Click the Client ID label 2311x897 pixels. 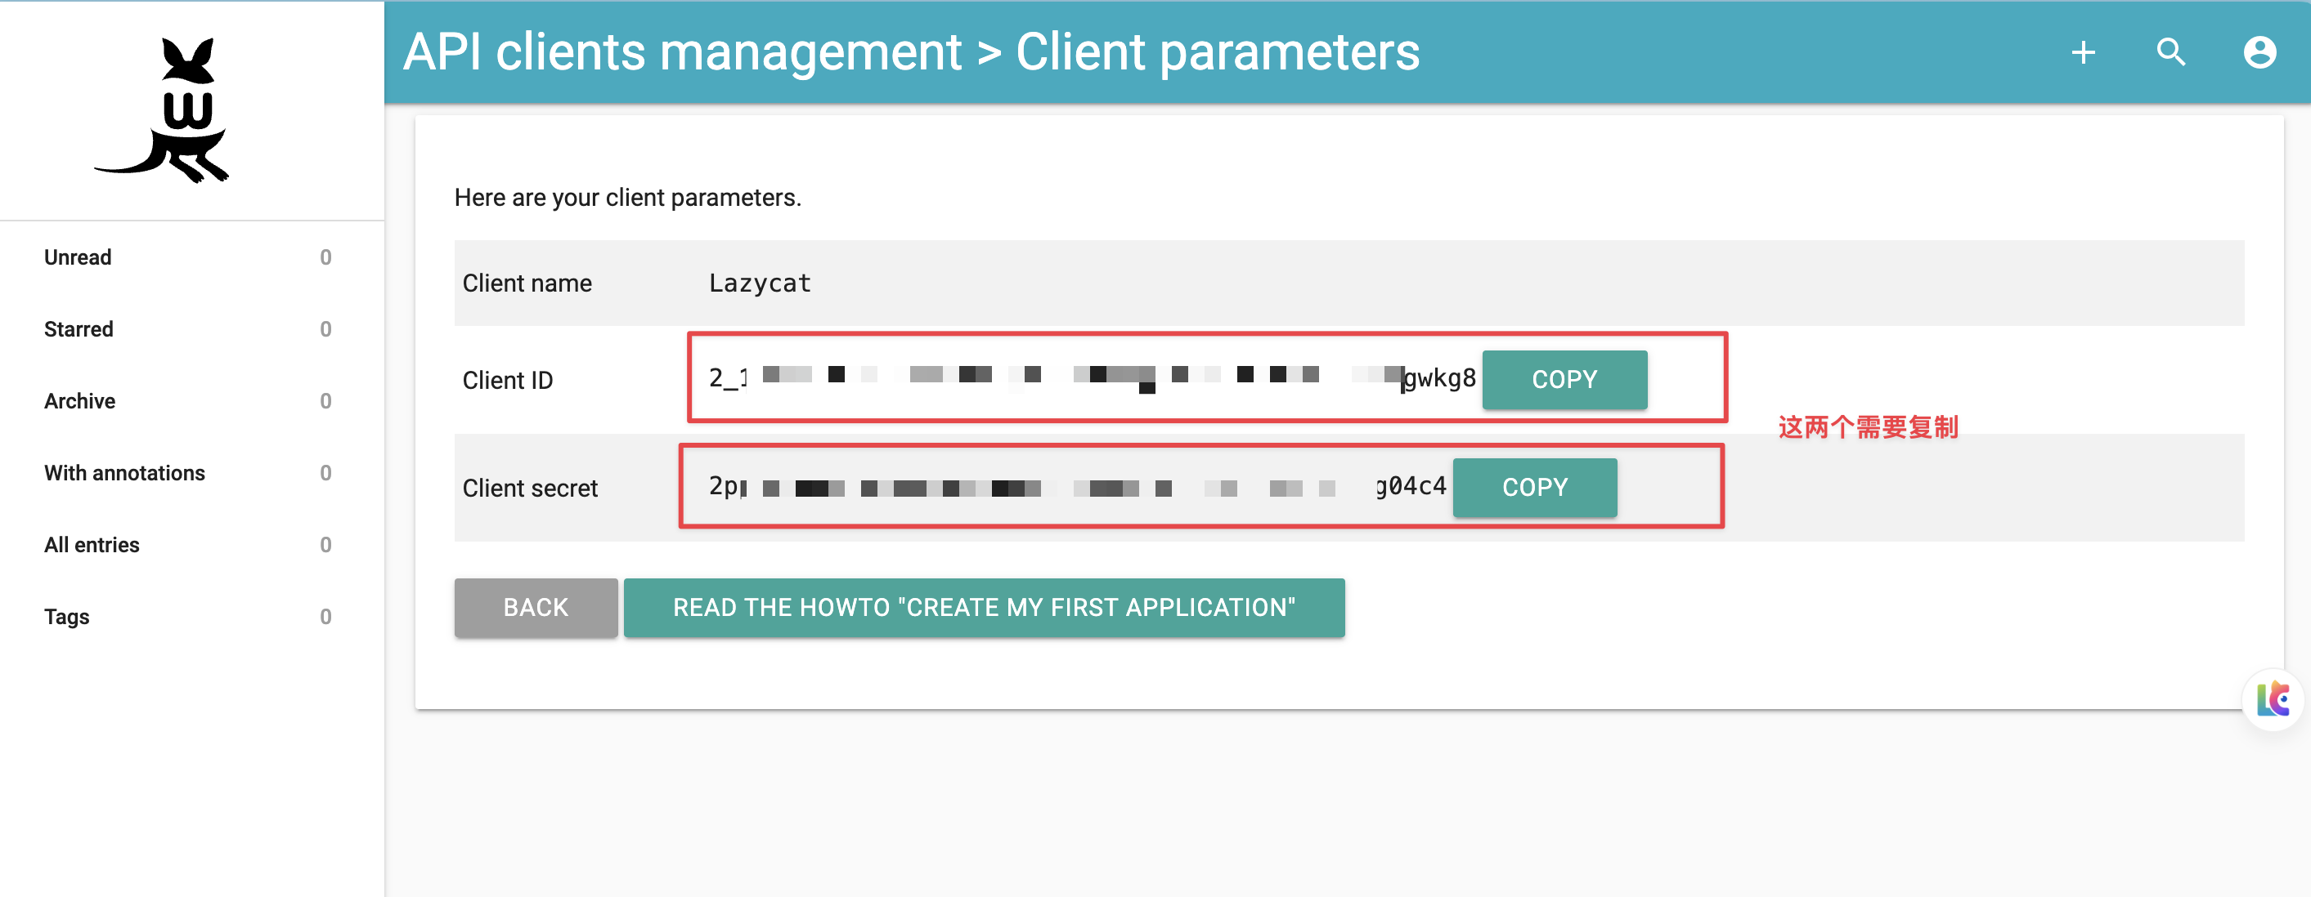coord(507,380)
